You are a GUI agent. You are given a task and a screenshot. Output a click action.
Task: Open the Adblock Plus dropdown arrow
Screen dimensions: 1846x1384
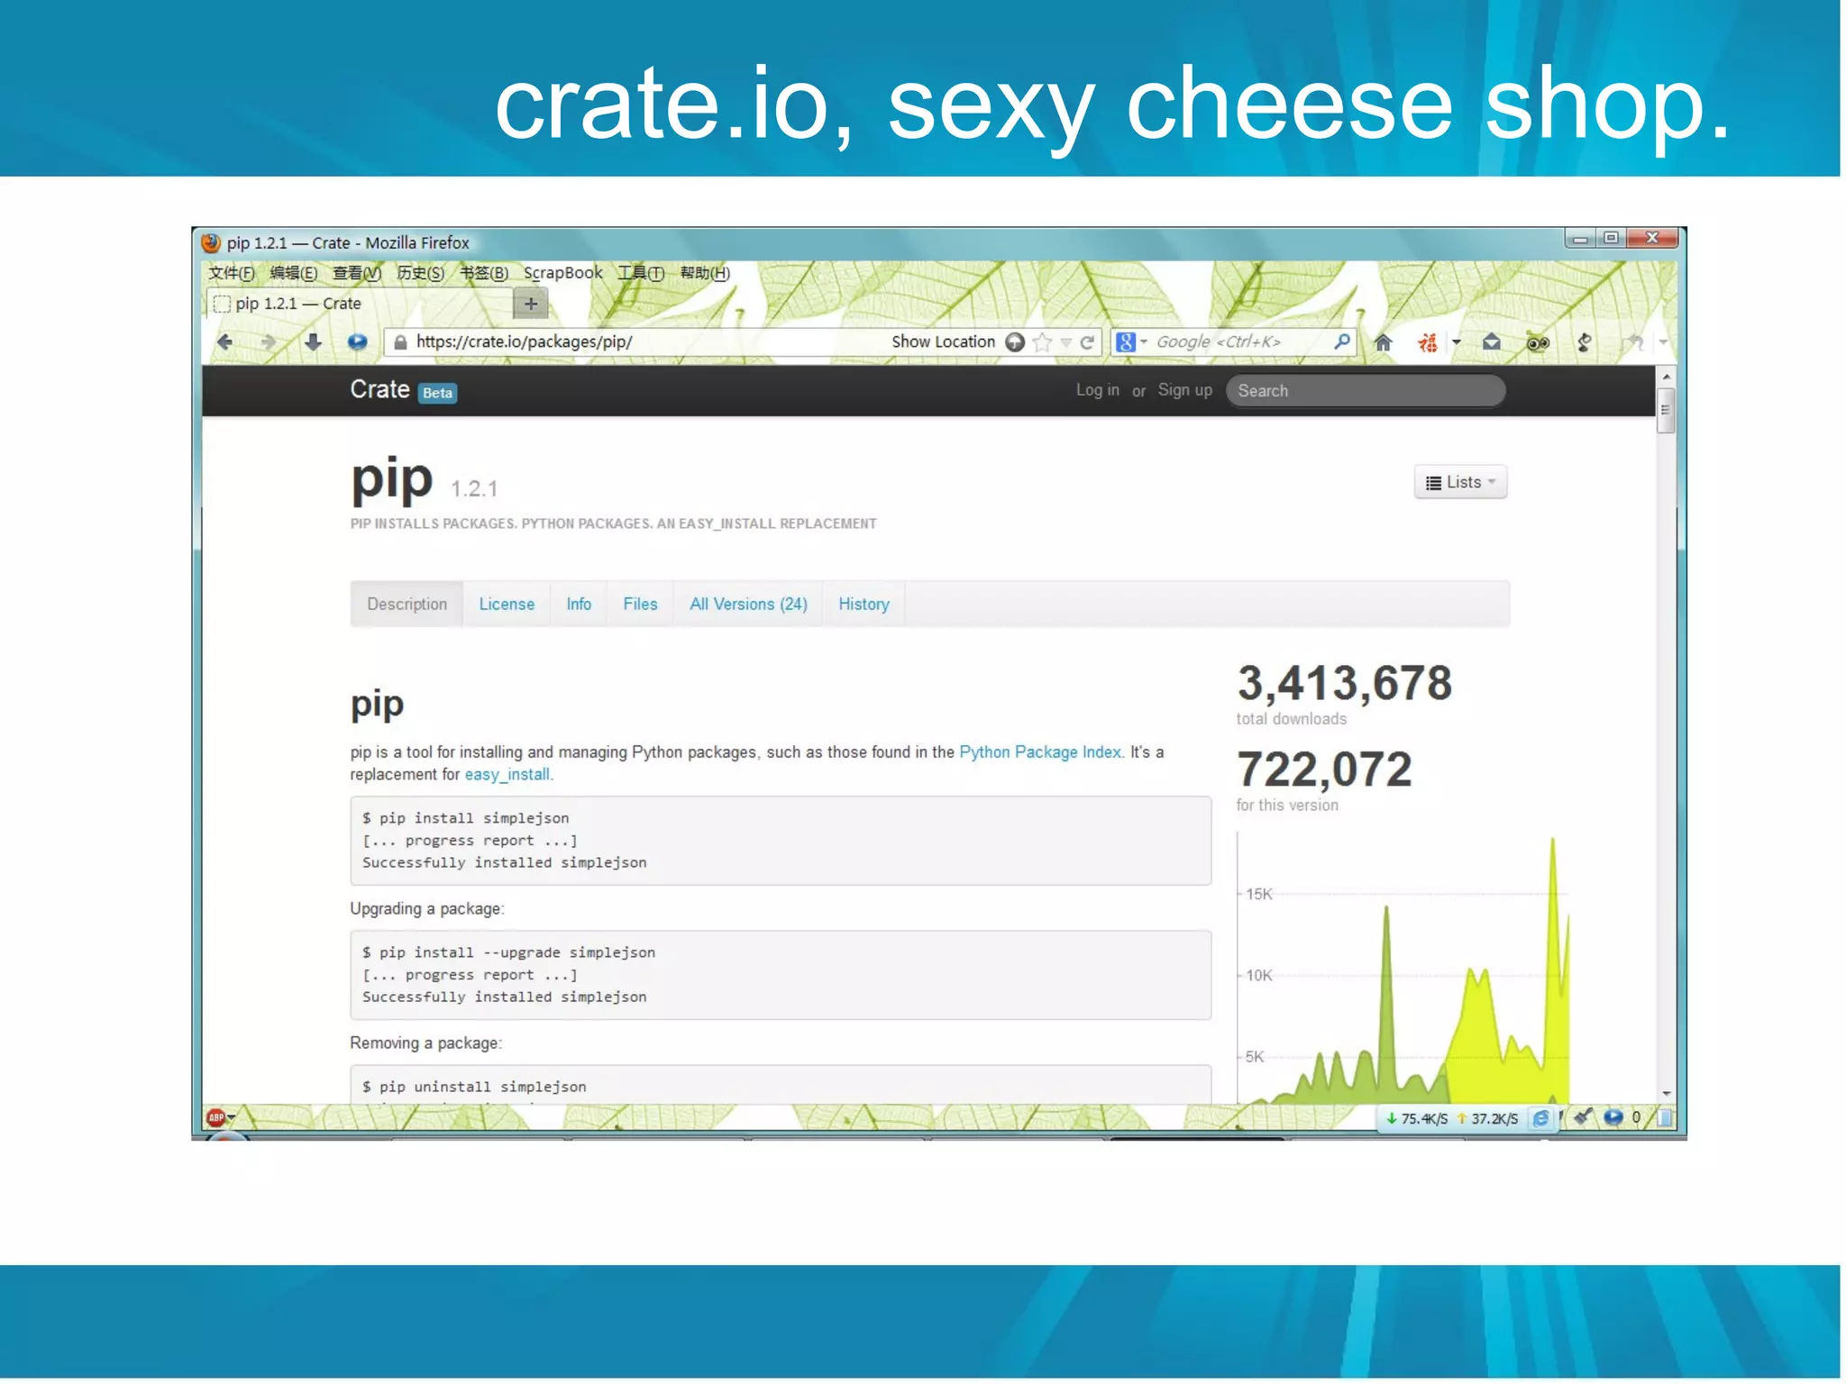[x=232, y=1118]
